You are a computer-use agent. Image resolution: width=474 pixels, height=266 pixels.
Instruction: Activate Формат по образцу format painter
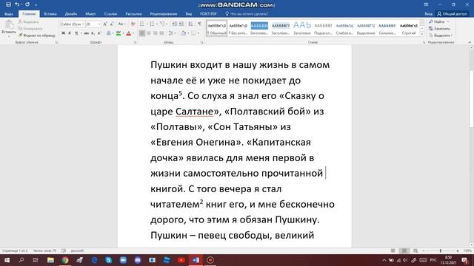pyautogui.click(x=37, y=35)
